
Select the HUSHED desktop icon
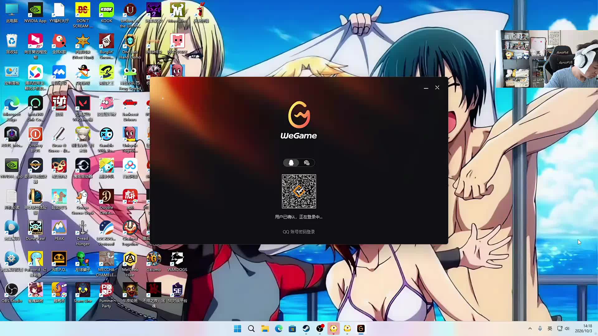pos(154,44)
